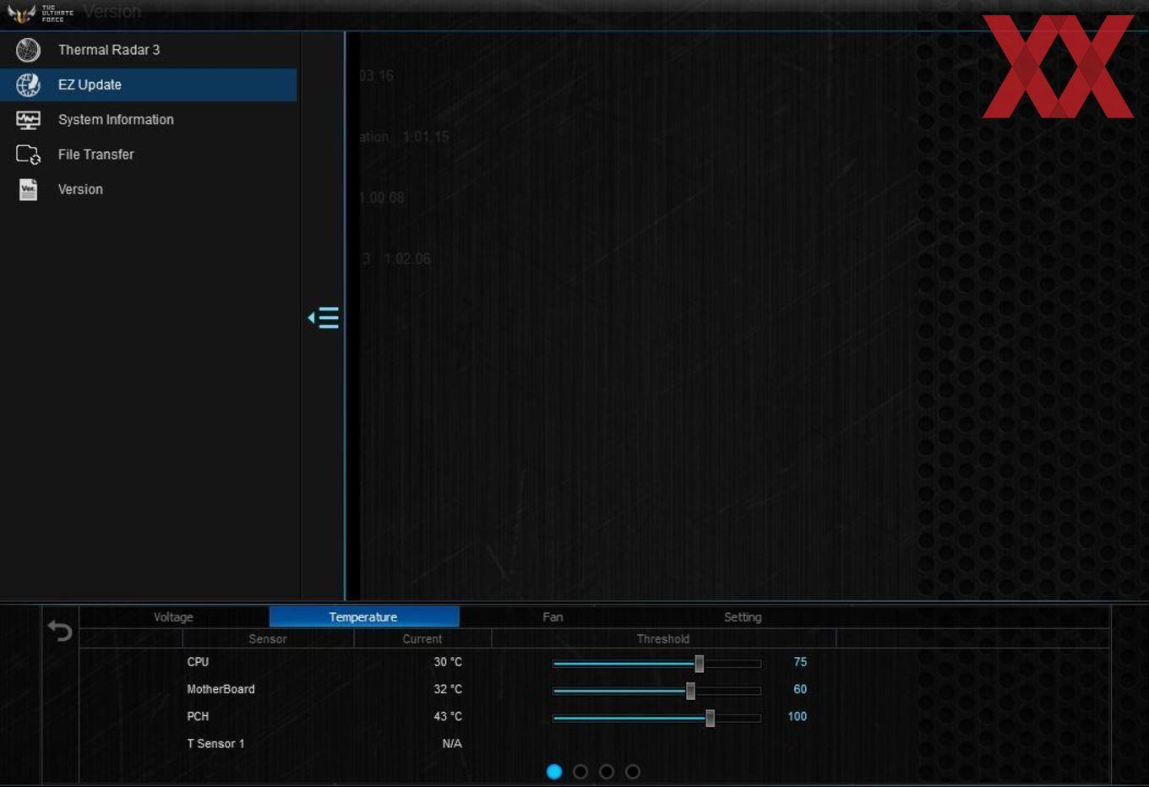
Task: Click the T Sensor 1 row label
Action: click(x=215, y=743)
